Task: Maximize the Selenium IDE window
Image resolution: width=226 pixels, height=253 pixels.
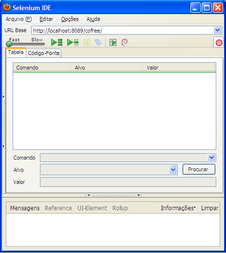Action: [x=207, y=7]
